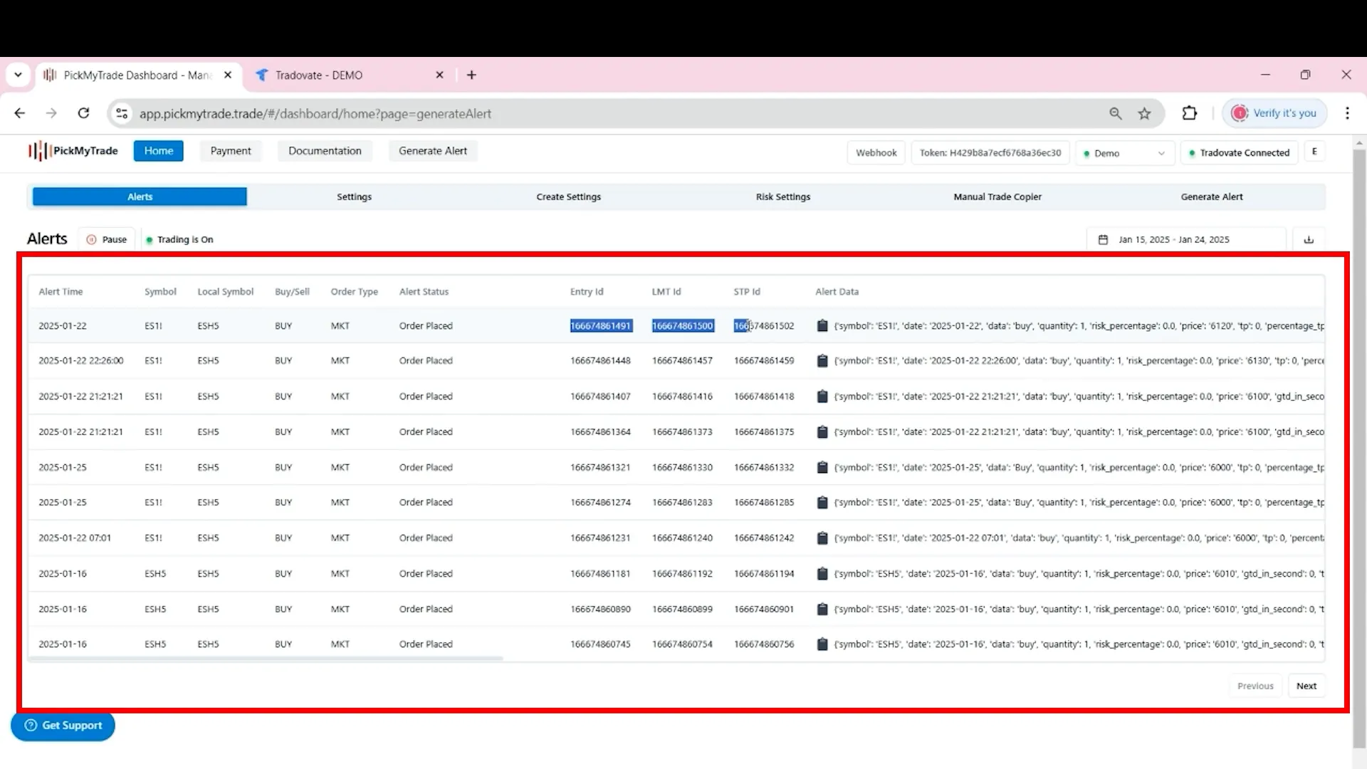Click alert time 2025-01-22 22:26:00 cell
The image size is (1367, 769).
pos(80,361)
